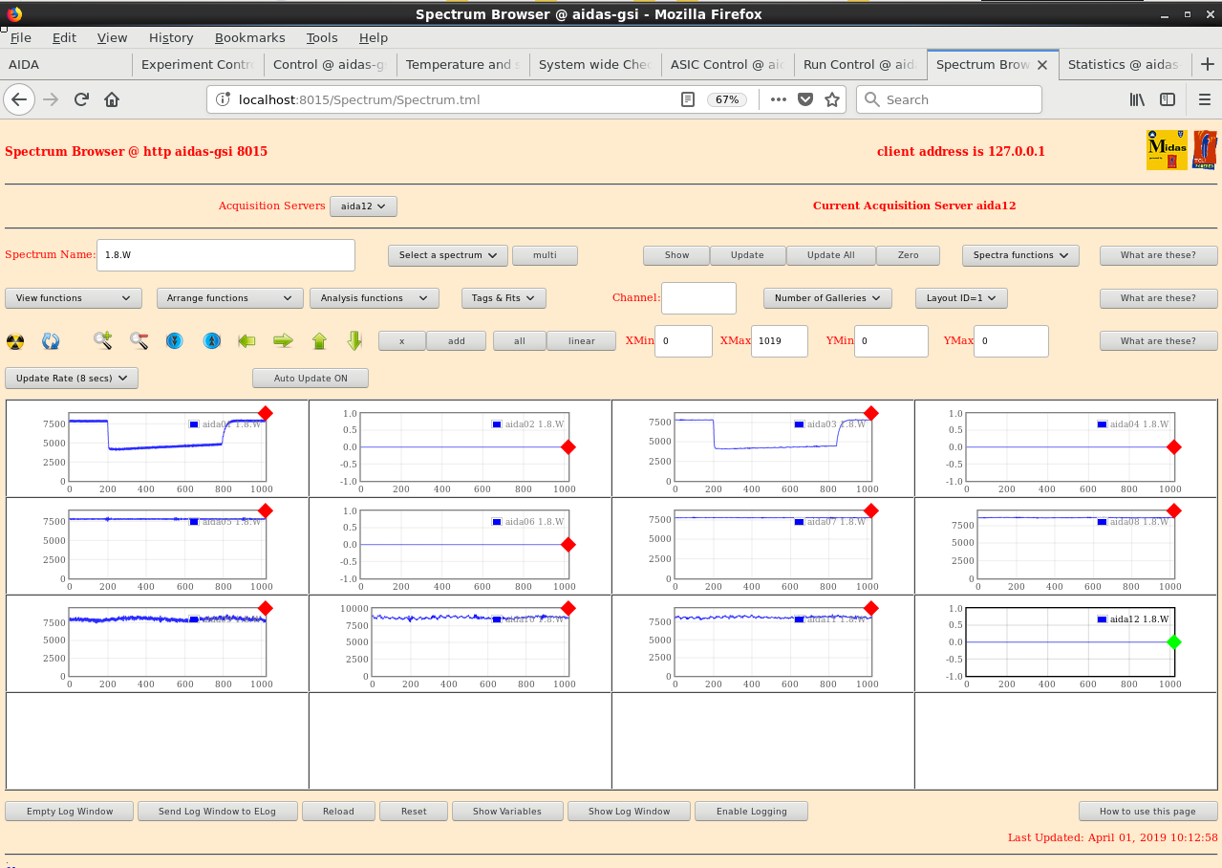Click the zoom-in magnifier icon

tap(103, 340)
